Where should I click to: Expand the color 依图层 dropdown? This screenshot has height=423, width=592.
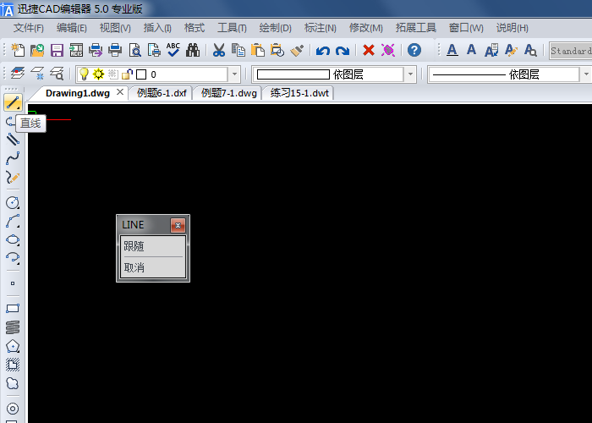click(410, 74)
